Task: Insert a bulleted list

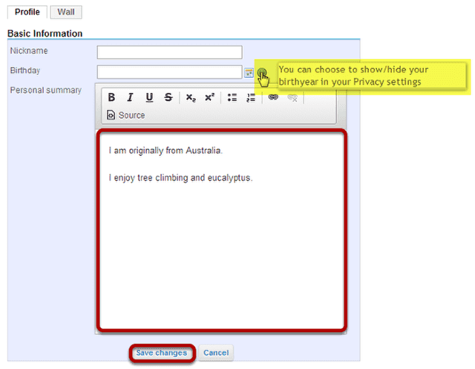Action: pos(232,97)
